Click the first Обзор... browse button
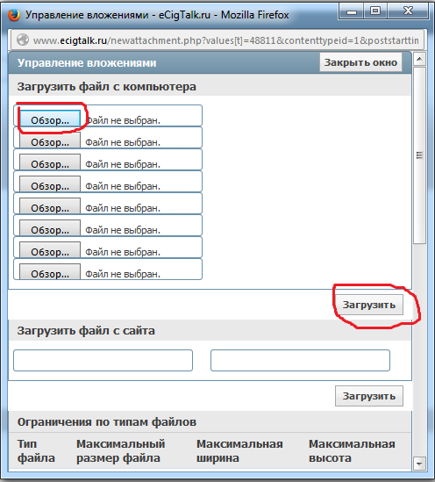The height and width of the screenshot is (482, 435). [x=50, y=119]
